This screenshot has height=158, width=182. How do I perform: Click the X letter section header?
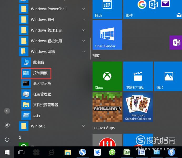click(20, 138)
